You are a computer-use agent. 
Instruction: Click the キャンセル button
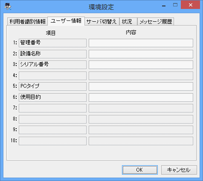click(x=179, y=170)
